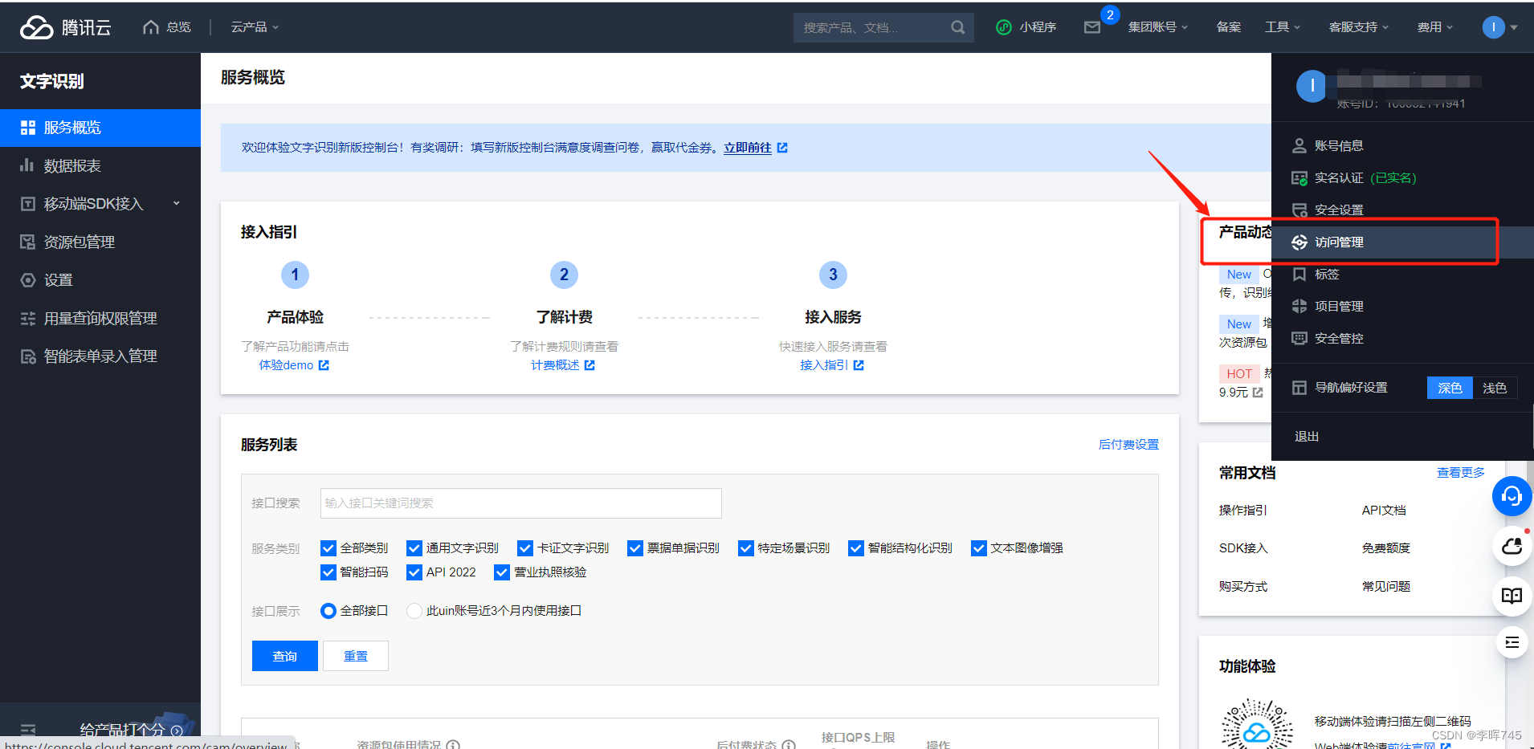Screen dimensions: 1534x749
Task: Click the floating cloud icon button
Action: tap(1512, 547)
